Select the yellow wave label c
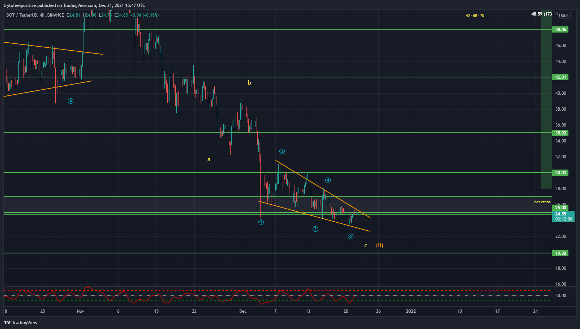The height and width of the screenshot is (329, 580). 366,246
